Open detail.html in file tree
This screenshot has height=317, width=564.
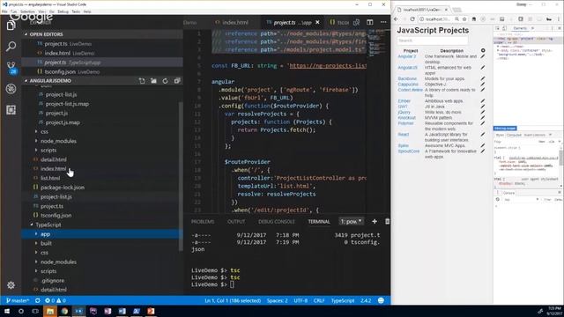pos(53,159)
